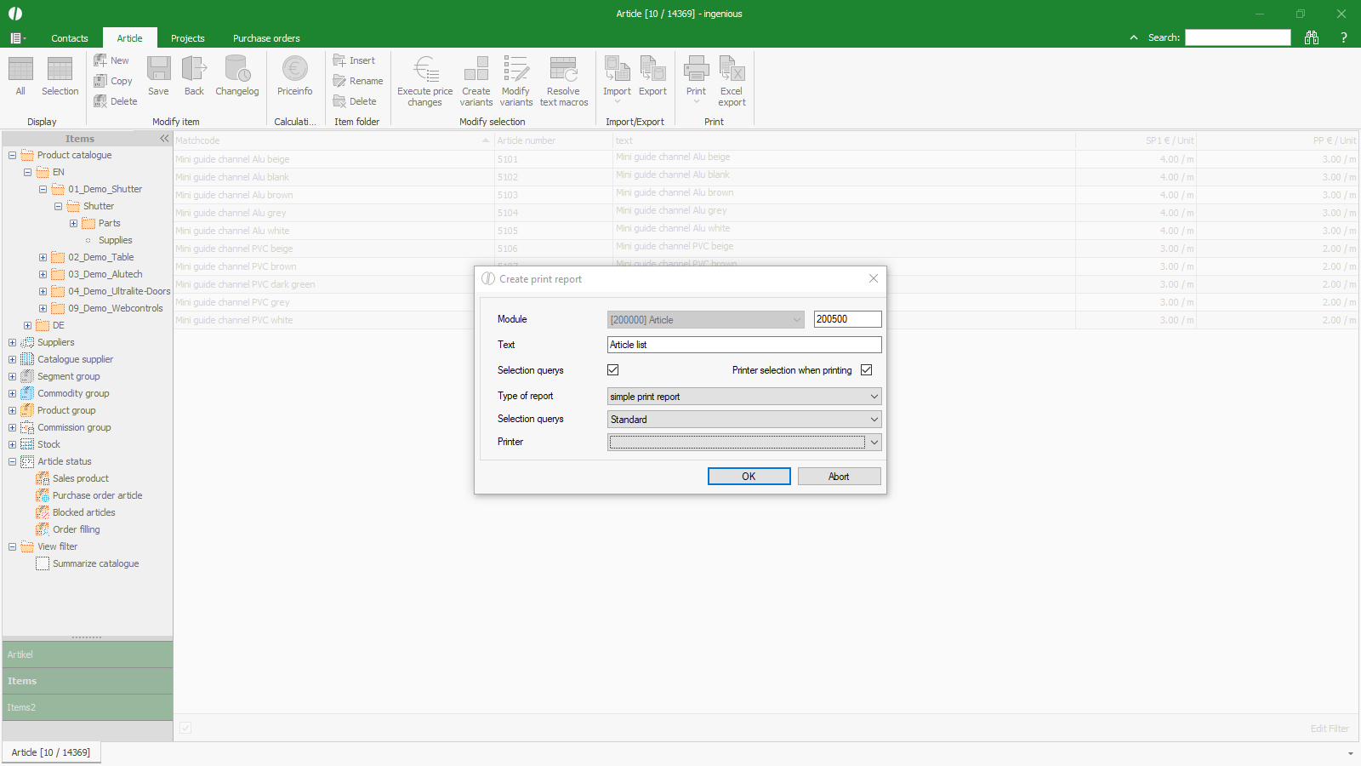Open Create variants tool
Viewport: 1361px width, 766px height.
coord(476,70)
